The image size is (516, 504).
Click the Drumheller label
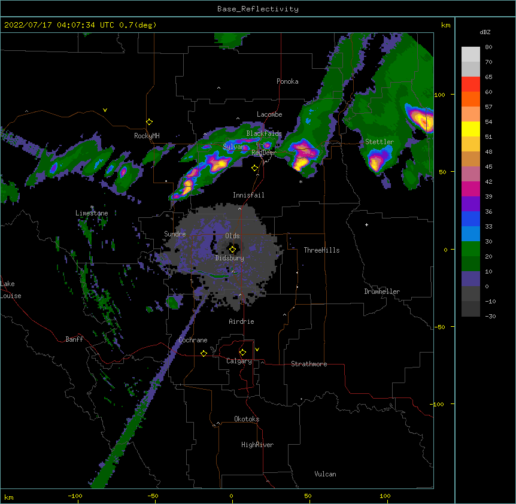coord(382,292)
